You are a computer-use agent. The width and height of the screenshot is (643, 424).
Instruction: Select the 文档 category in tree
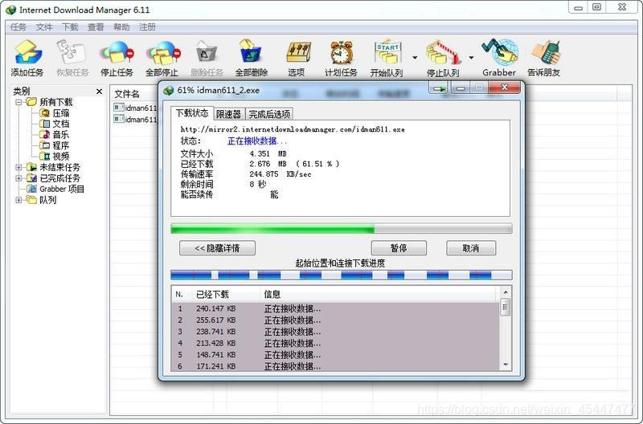[x=54, y=124]
